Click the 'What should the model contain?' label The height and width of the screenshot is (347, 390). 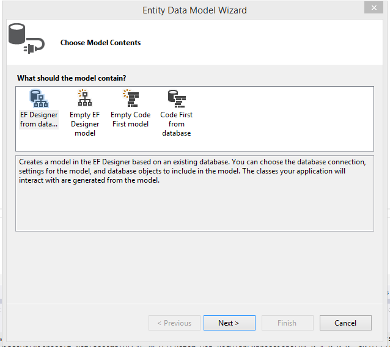pyautogui.click(x=72, y=78)
